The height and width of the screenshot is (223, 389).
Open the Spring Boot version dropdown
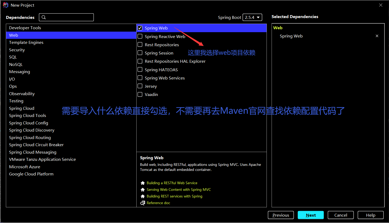click(x=252, y=17)
